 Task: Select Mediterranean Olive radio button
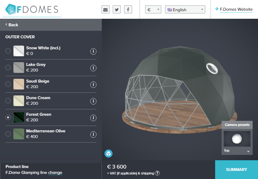click(x=8, y=134)
